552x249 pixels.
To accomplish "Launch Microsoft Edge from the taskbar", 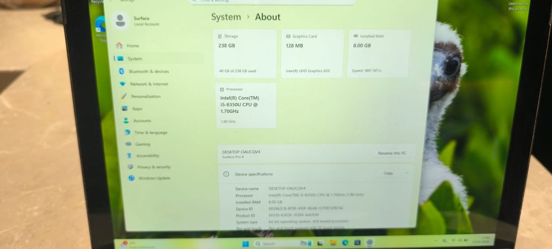I will pyautogui.click(x=345, y=243).
